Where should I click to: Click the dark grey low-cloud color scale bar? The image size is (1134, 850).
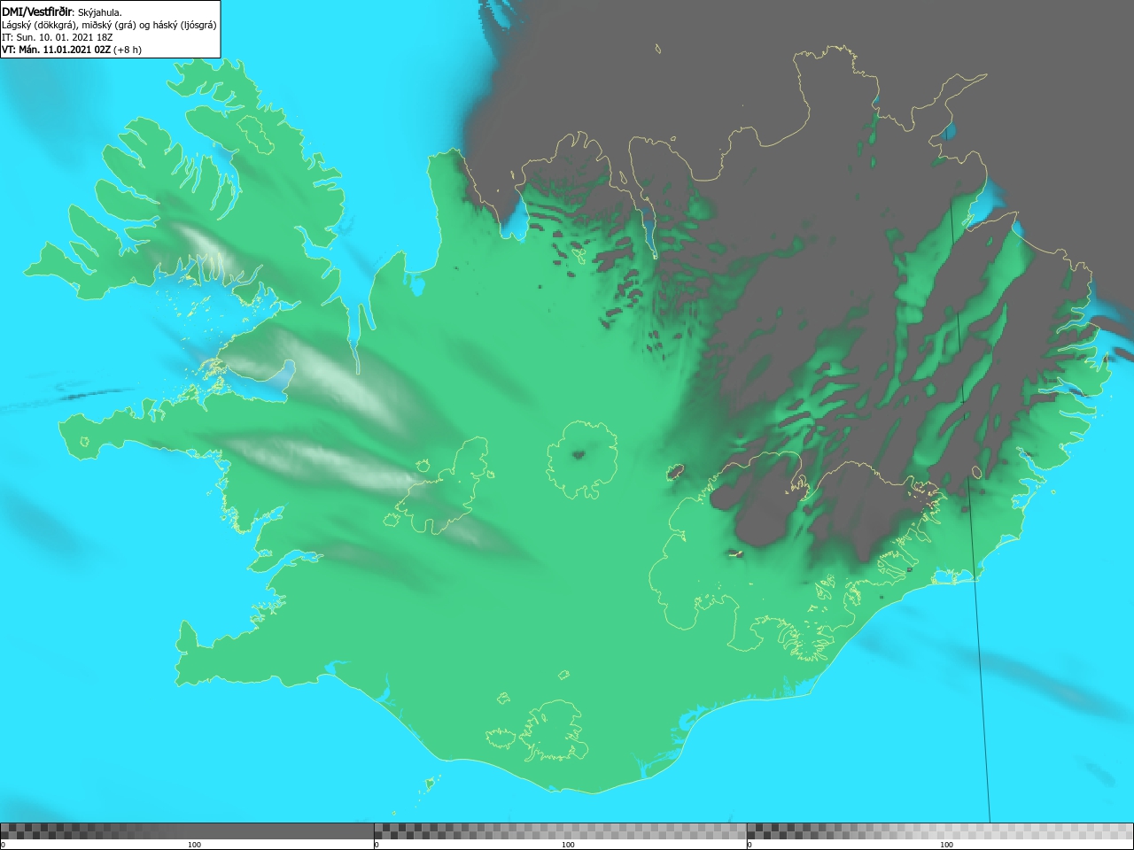click(187, 831)
